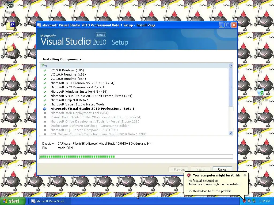Screen dimensions: 274x205
Task: Click the disabled Previous button
Action: point(178,169)
